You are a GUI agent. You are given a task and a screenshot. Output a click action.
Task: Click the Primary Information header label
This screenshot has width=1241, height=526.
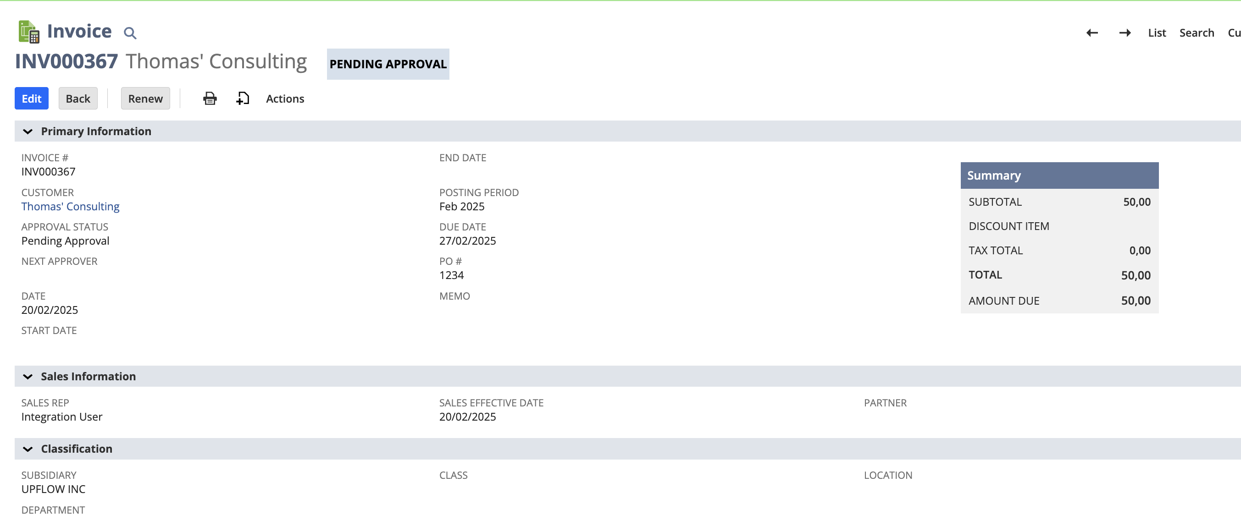96,131
